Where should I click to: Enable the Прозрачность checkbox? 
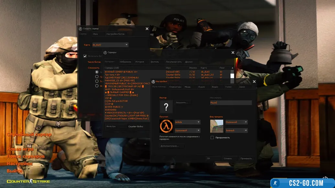212,138
